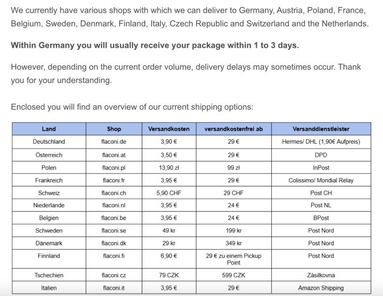Click the "Land" column header
Image resolution: width=383 pixels, height=296 pixels.
click(49, 129)
